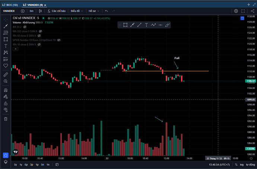This screenshot has width=257, height=169.
Task: Select the Fail text annotation
Action: point(177,58)
